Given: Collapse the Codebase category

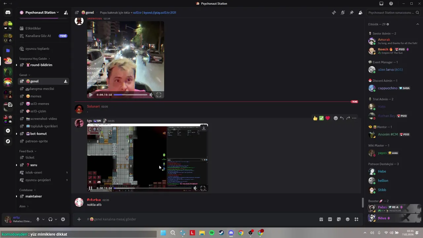Looking at the screenshot, I should (27, 190).
